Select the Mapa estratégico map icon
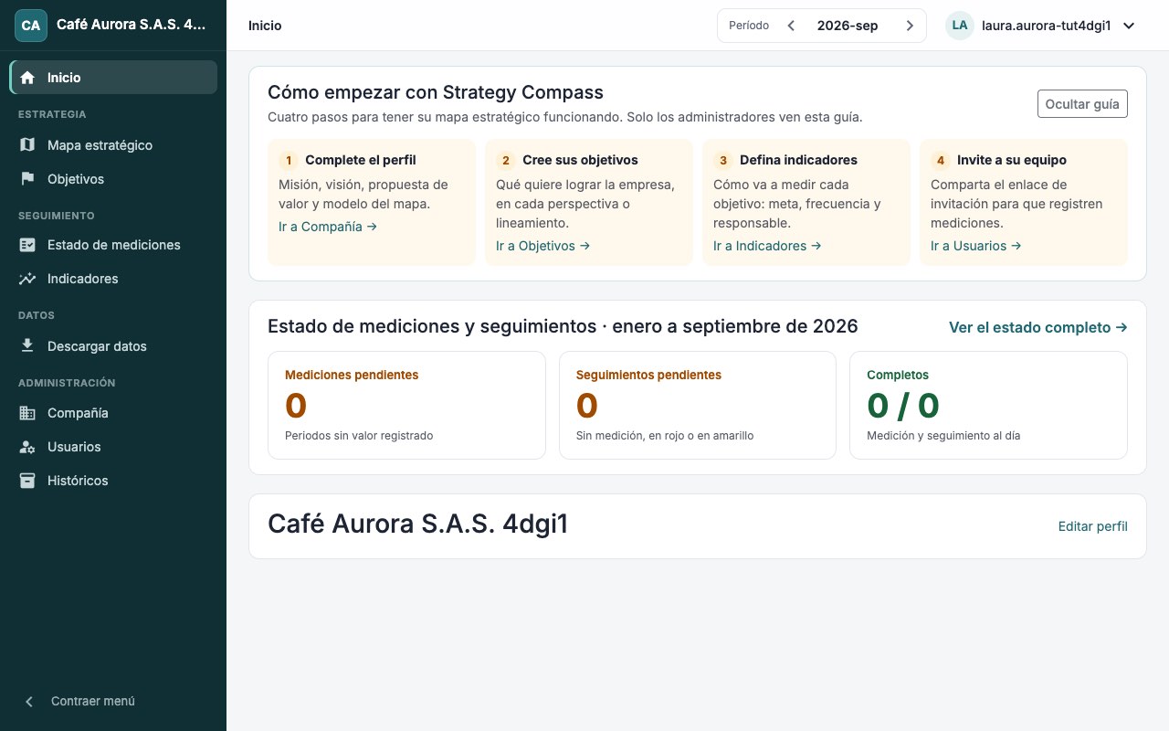1169x731 pixels. [x=27, y=145]
